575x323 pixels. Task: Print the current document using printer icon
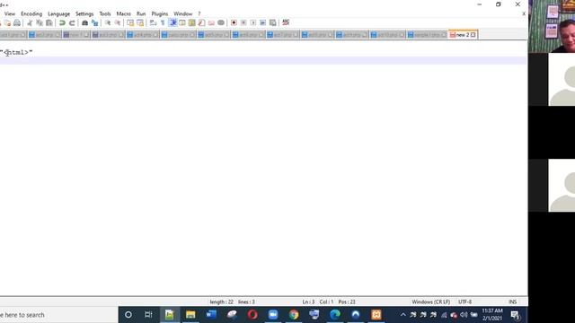[x=17, y=22]
